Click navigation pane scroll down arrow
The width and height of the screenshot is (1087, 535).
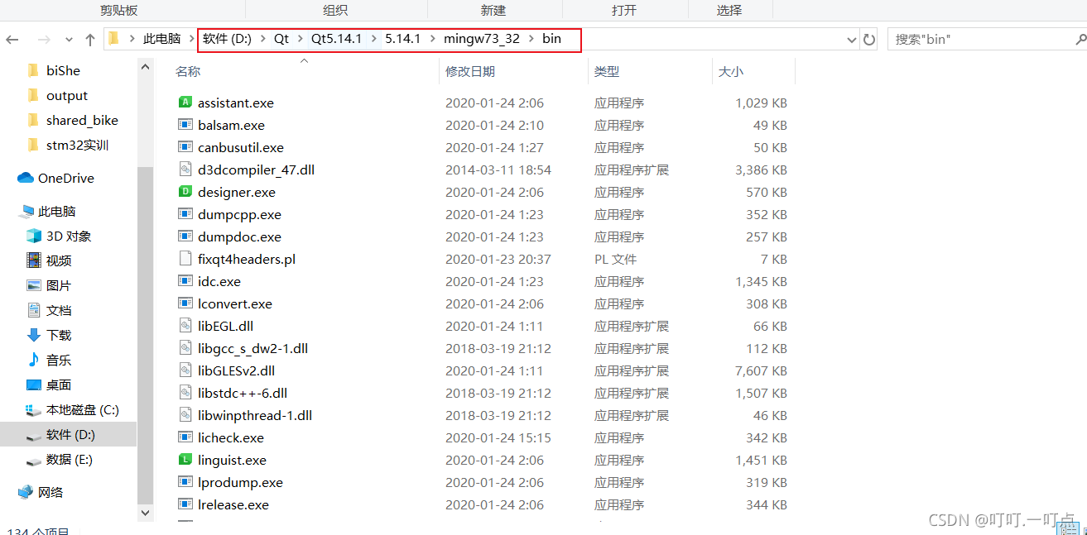(146, 513)
